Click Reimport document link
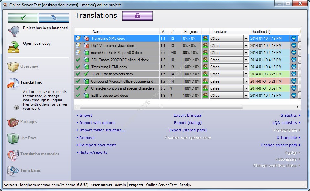The image size is (310, 191). [98, 145]
